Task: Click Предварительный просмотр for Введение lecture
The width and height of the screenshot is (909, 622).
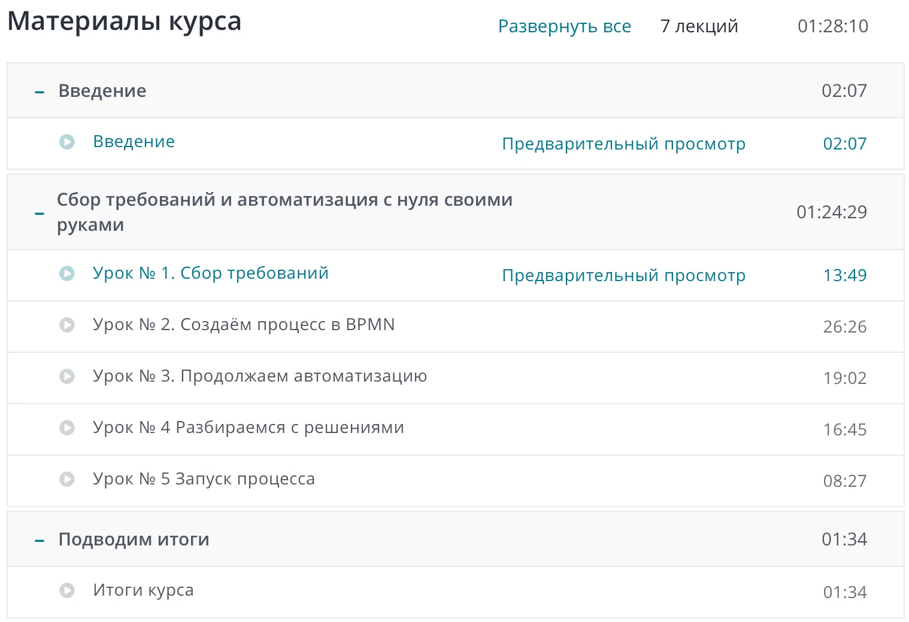Action: (623, 144)
